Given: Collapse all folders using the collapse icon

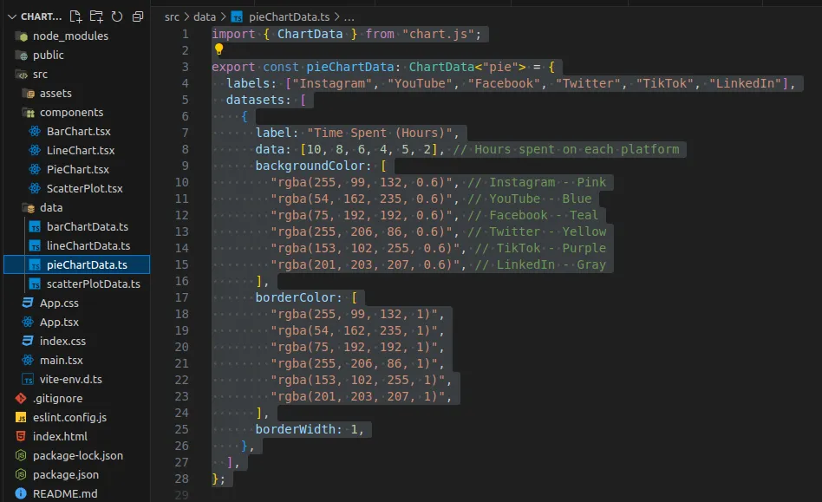Looking at the screenshot, I should coord(137,16).
